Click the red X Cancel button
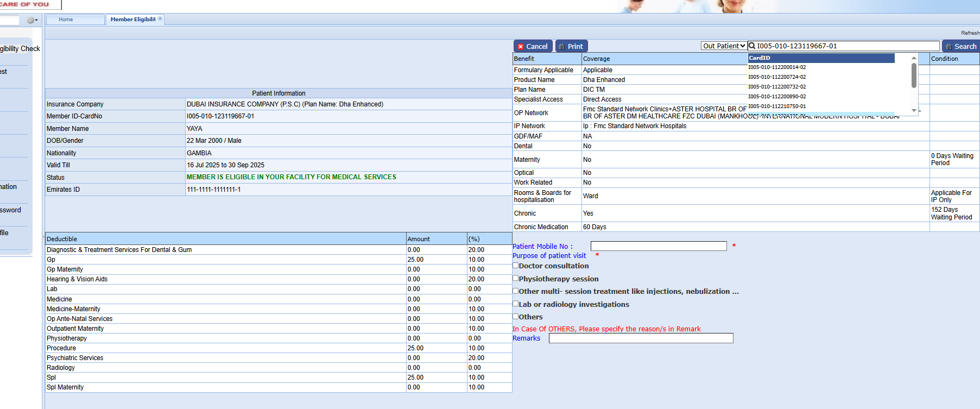Viewport: 980px width, 409px height. [x=533, y=47]
